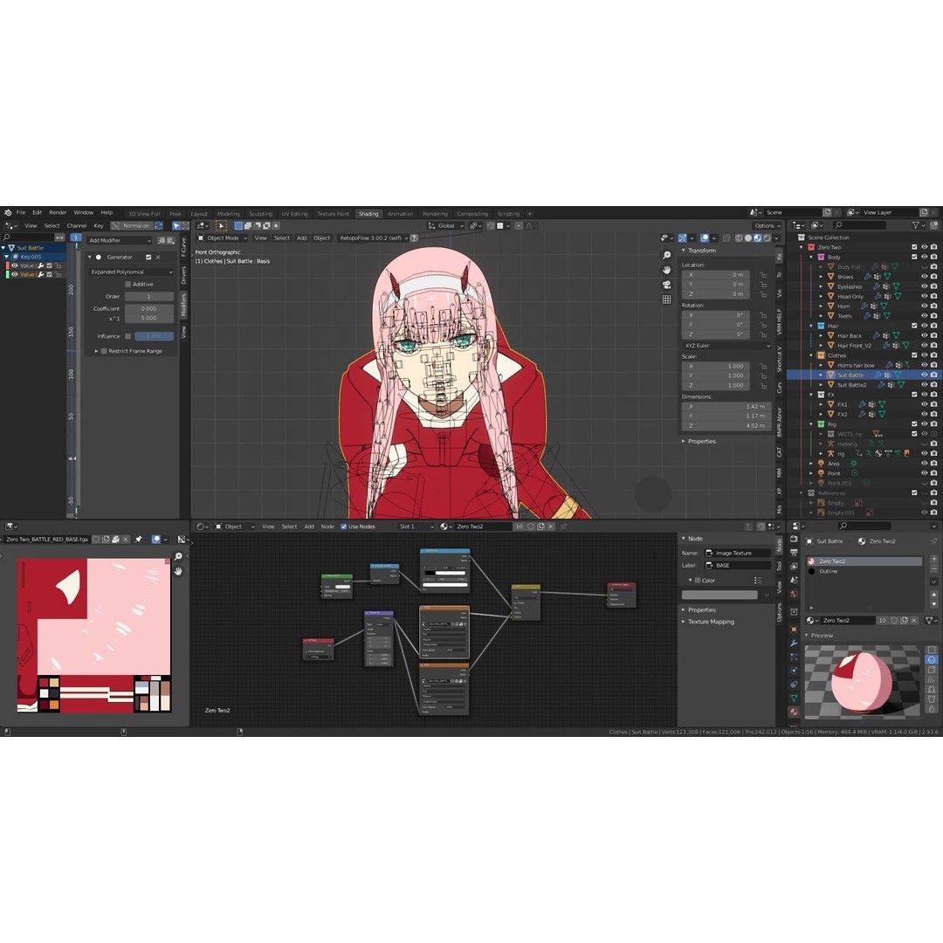Viewport: 943px width, 943px height.
Task: Exclude the Hair collection checkbox
Action: pos(914,326)
